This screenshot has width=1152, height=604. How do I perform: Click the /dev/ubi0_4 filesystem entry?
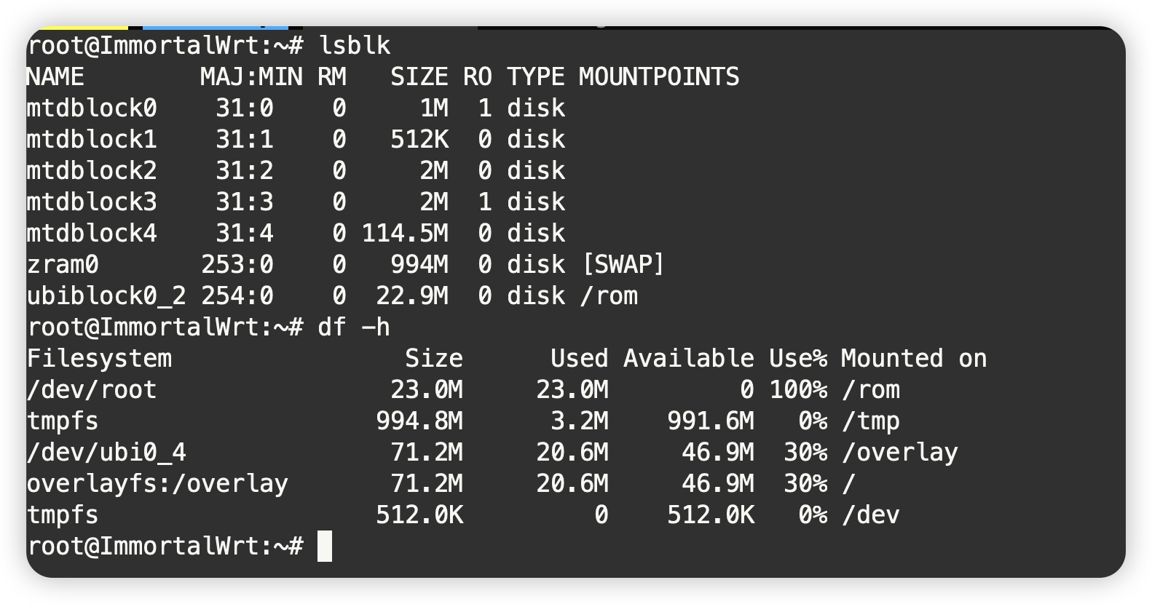(106, 453)
